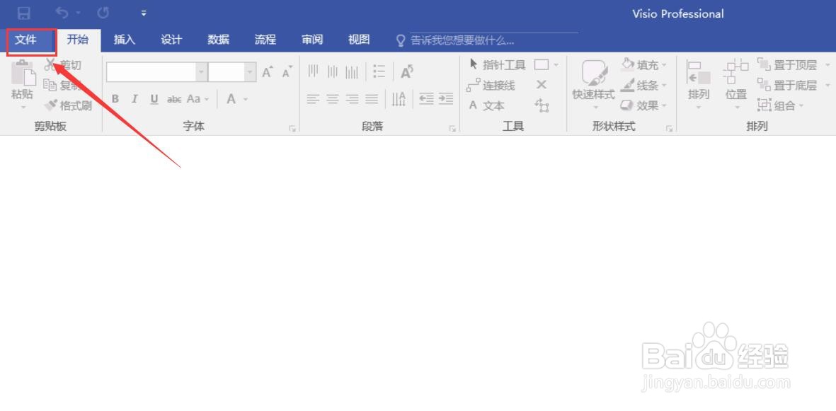Image resolution: width=836 pixels, height=411 pixels.
Task: Click the Undo arrow icon
Action: tap(62, 13)
